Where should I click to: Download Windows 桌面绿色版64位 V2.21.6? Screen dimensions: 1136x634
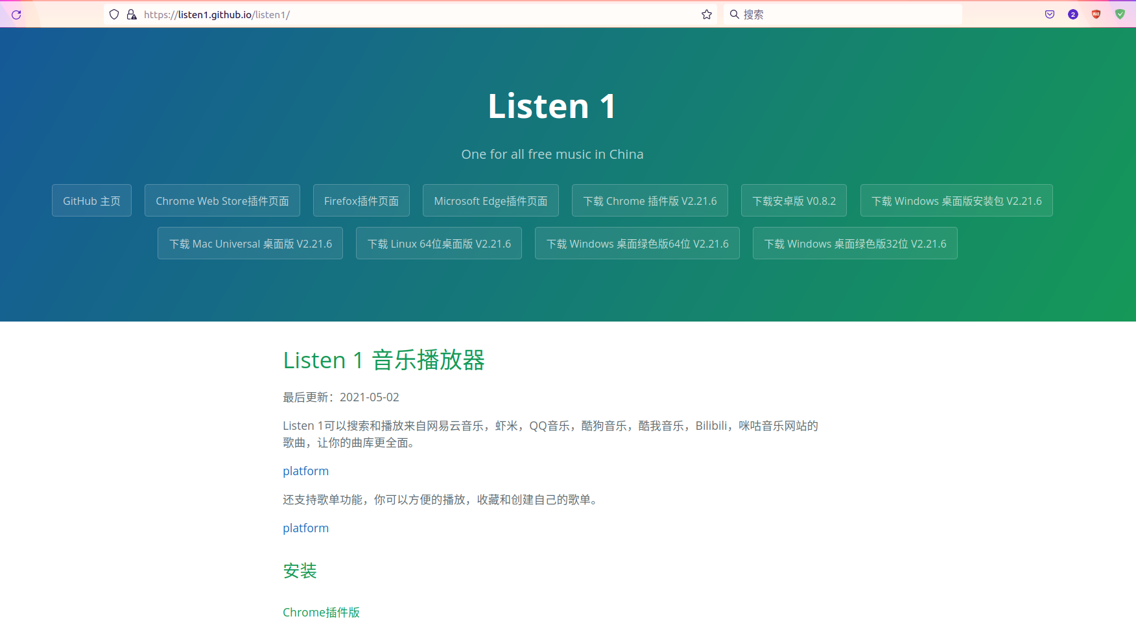click(637, 244)
